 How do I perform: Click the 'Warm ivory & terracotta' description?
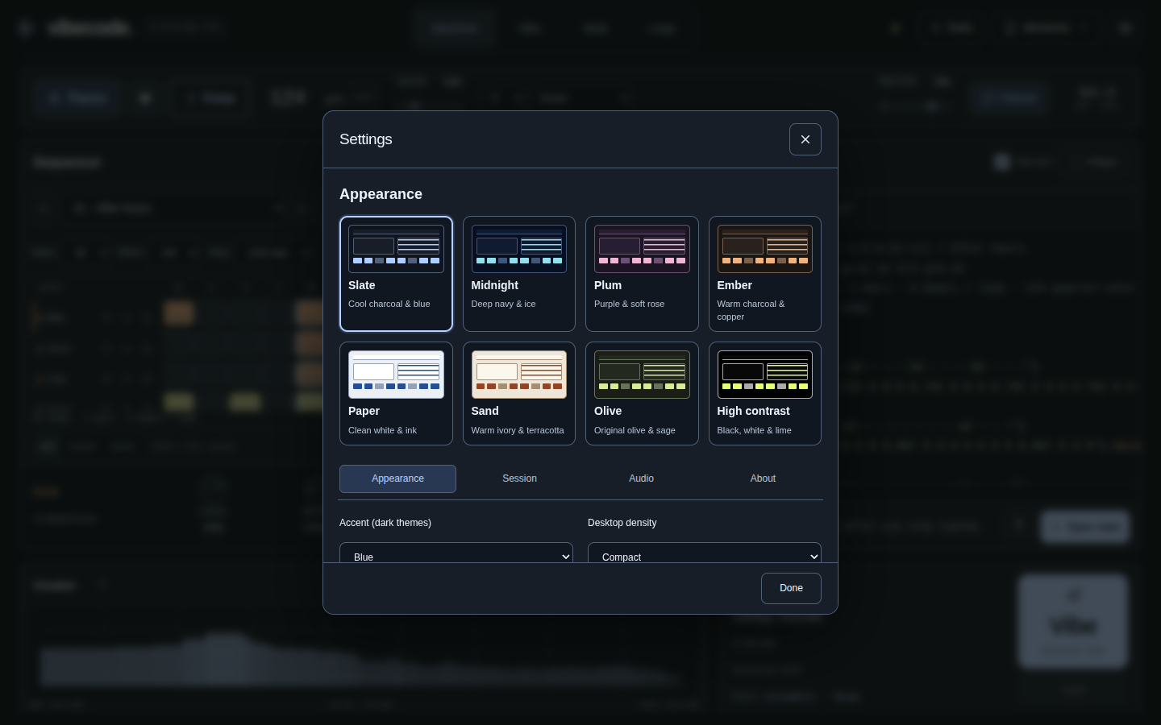[x=518, y=430]
